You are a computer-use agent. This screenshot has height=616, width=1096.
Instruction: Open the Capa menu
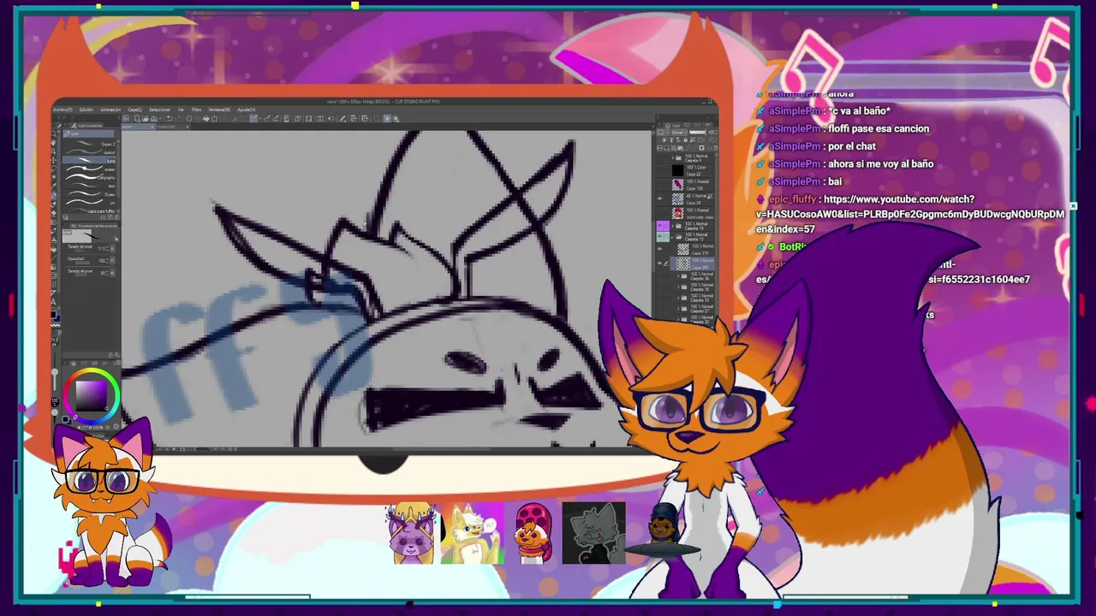[134, 110]
